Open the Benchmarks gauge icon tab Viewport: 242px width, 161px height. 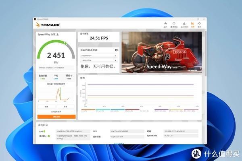coord(174,25)
